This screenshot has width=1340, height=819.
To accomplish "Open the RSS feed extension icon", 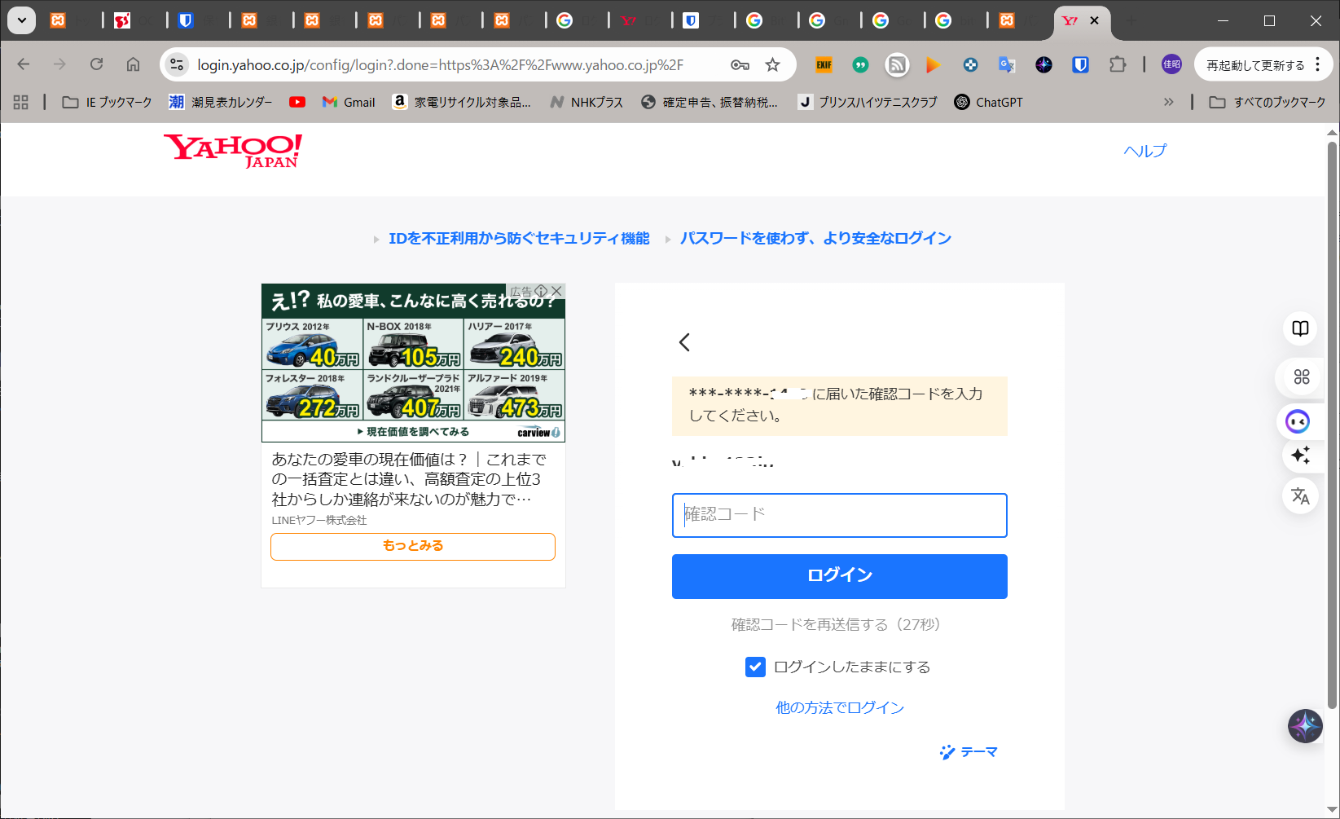I will [897, 64].
